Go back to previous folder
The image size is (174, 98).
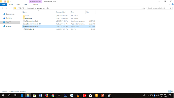tap(2, 8)
